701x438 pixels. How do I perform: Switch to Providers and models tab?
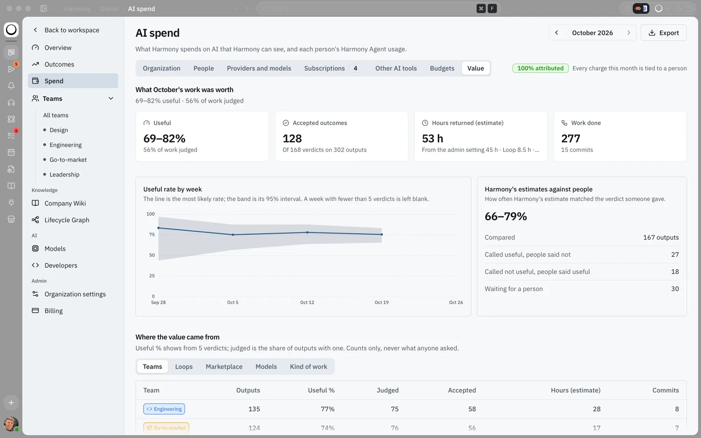coord(259,68)
